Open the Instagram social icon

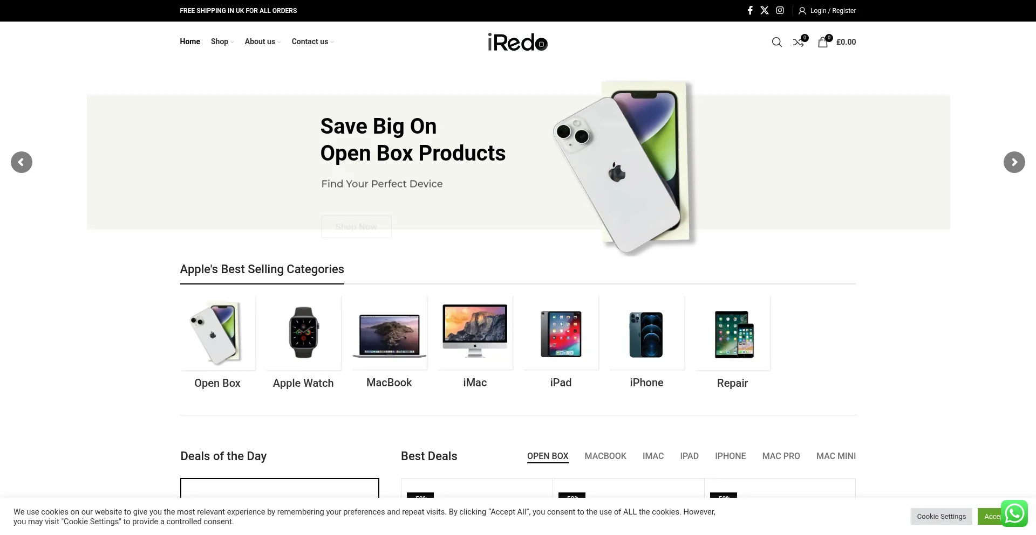(x=780, y=10)
